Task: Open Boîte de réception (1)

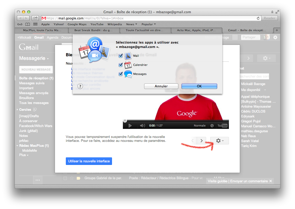Action: pyautogui.click(x=36, y=78)
